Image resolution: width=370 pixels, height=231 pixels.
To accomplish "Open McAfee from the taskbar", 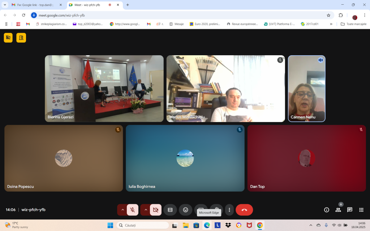I will coord(249,225).
